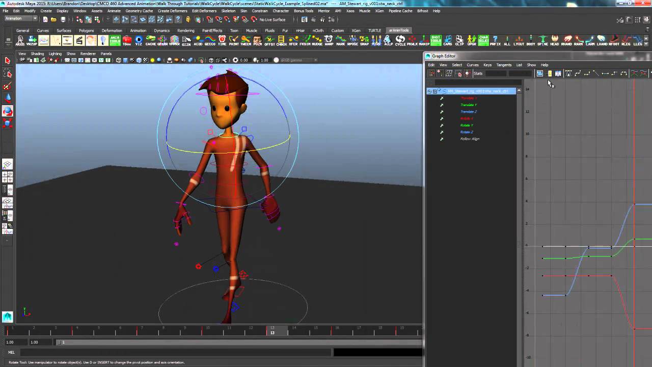Apply Flat tangents in Graph Editor
Image resolution: width=652 pixels, height=367 pixels.
point(605,73)
